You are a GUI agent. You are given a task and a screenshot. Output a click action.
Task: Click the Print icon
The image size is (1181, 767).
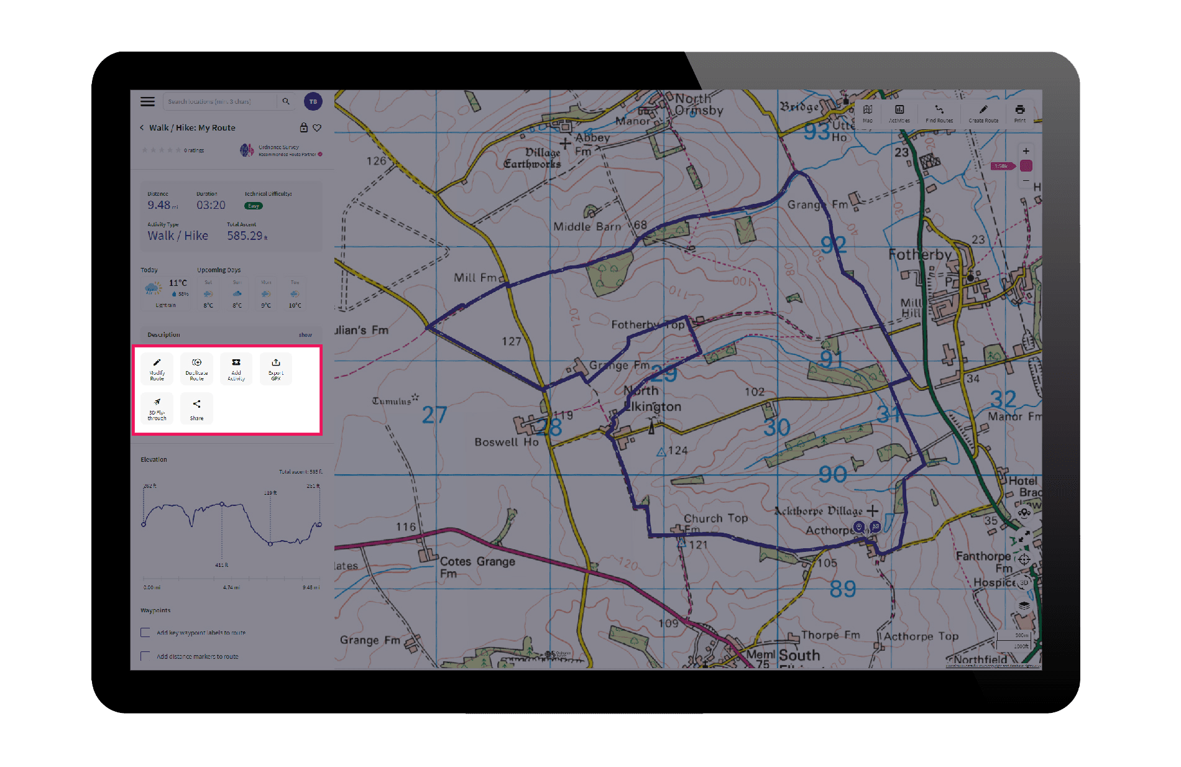tap(1019, 113)
